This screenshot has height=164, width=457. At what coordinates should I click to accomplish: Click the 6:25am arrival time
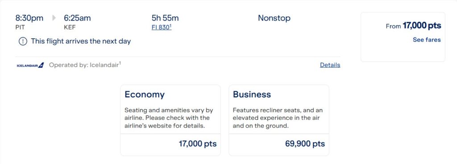point(77,18)
